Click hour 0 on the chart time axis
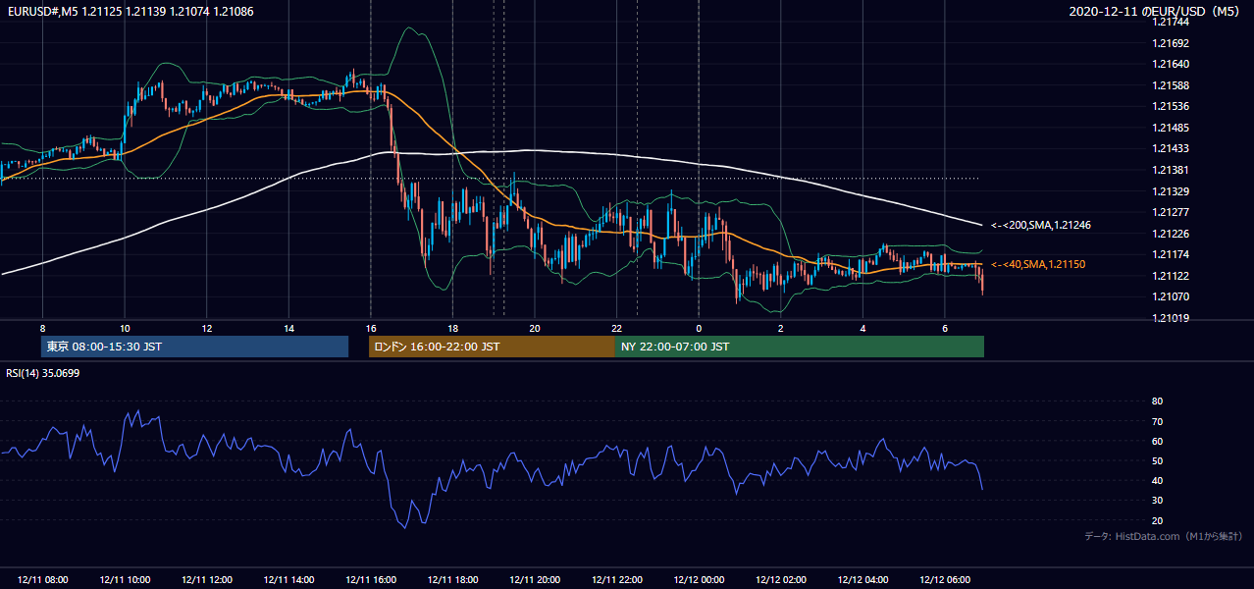The image size is (1254, 589). (x=699, y=327)
